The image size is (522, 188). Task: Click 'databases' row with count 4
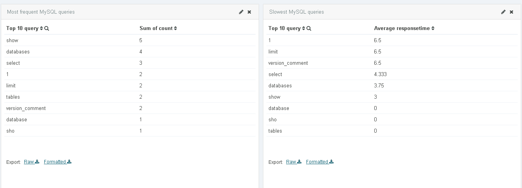coord(18,52)
